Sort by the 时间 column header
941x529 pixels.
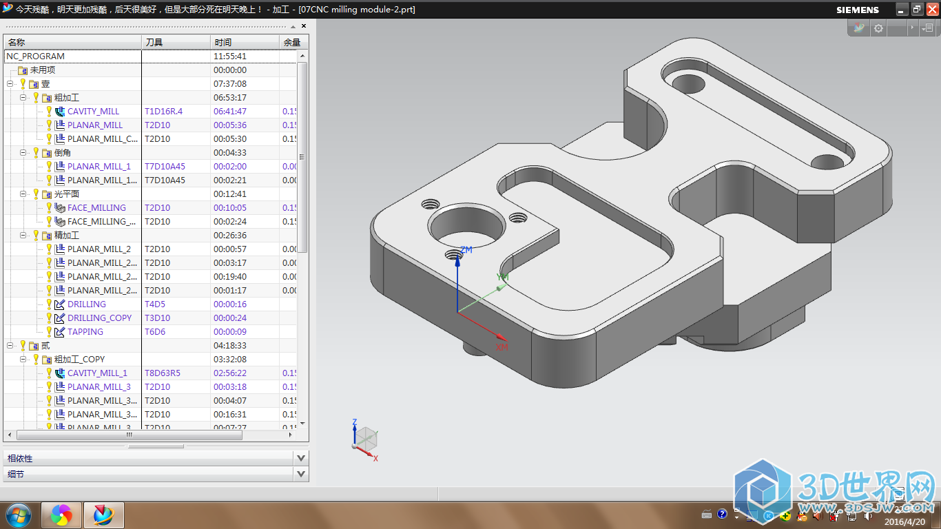(x=245, y=42)
